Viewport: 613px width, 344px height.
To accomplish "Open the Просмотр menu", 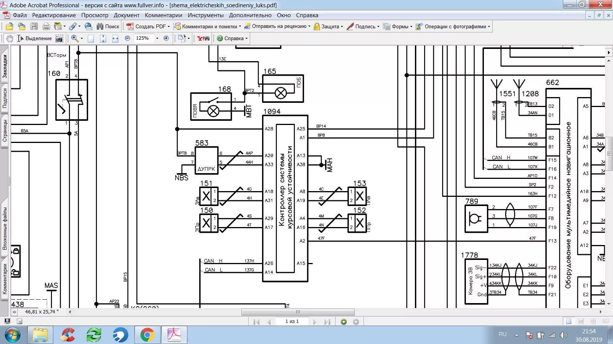I will 95,15.
